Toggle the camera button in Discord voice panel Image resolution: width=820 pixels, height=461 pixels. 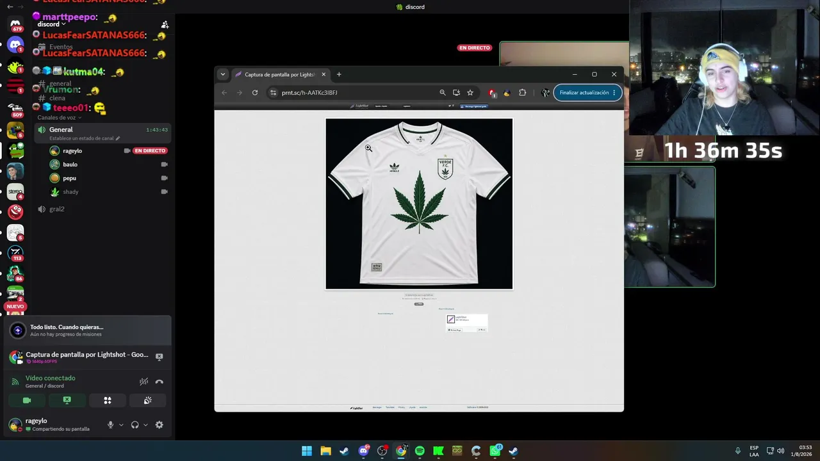pyautogui.click(x=27, y=400)
